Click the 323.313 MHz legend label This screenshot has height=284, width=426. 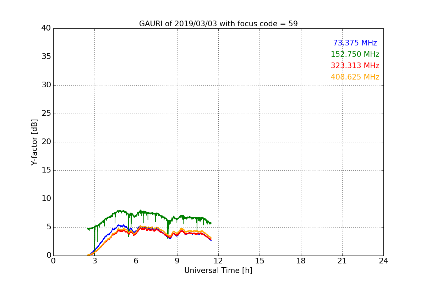[x=355, y=66]
